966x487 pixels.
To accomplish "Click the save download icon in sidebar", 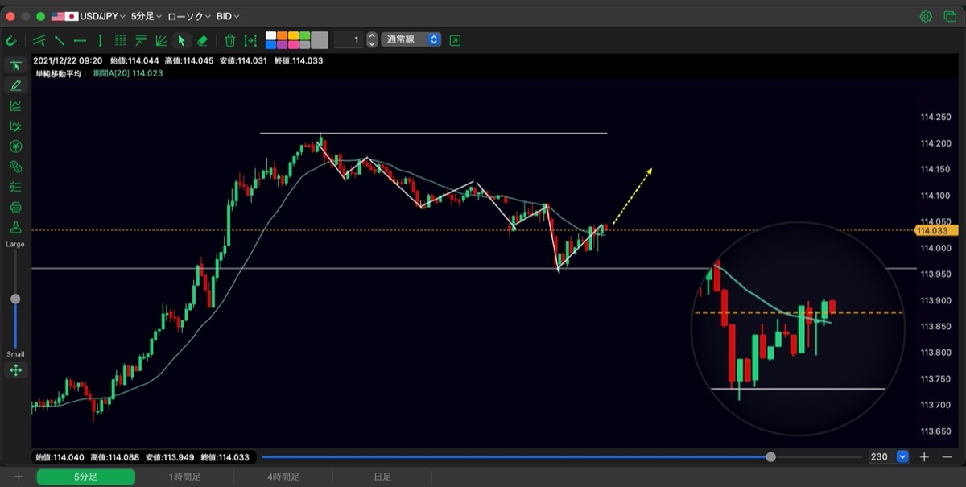I will click(15, 226).
